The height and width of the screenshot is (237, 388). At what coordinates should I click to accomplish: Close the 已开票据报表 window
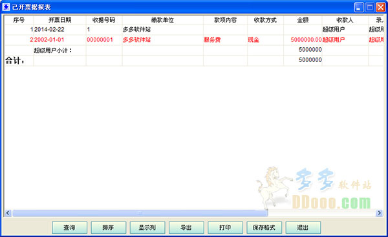(x=381, y=7)
